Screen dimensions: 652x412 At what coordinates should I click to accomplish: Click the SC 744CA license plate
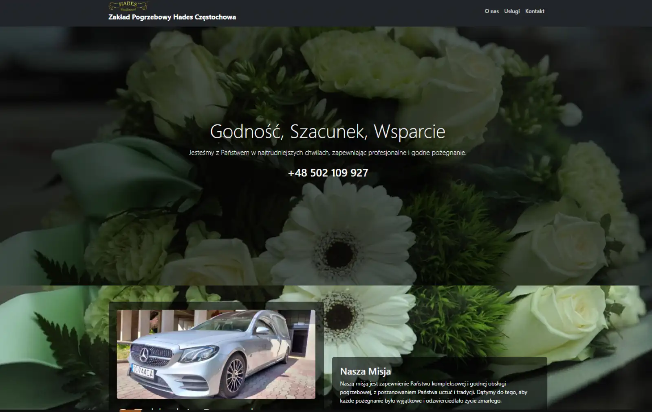[143, 371]
